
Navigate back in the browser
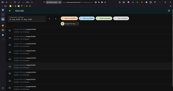coord(7,2)
